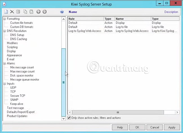The image size is (183, 133).
Task: Click the Description link
Action: tap(171, 12)
